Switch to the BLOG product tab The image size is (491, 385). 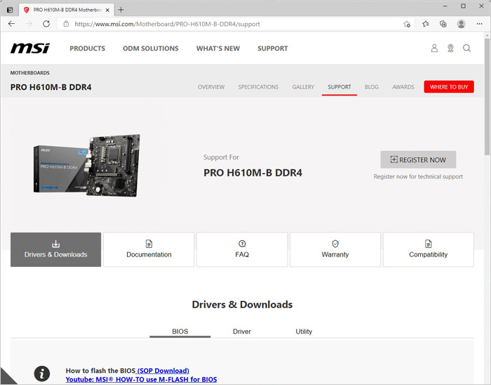point(372,87)
